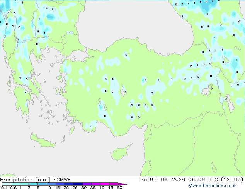This screenshot has width=245, height=189.
Task: Click the 'ECMWF' model label
Action: click(62, 180)
